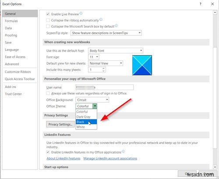Screen dimensions: 219x179
Task: Click info icon beside Collapse Microsoft Search box
Action: click(x=116, y=25)
